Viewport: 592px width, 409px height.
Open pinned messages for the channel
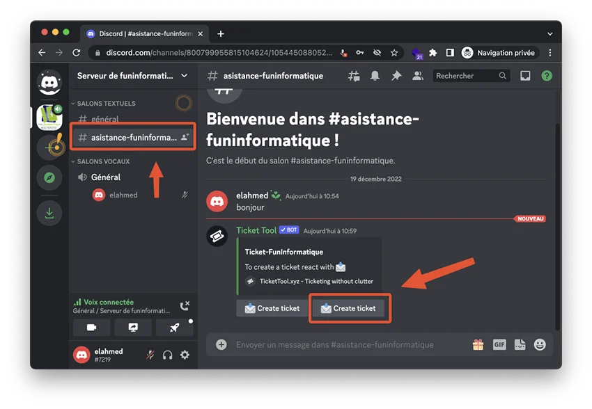(x=396, y=75)
